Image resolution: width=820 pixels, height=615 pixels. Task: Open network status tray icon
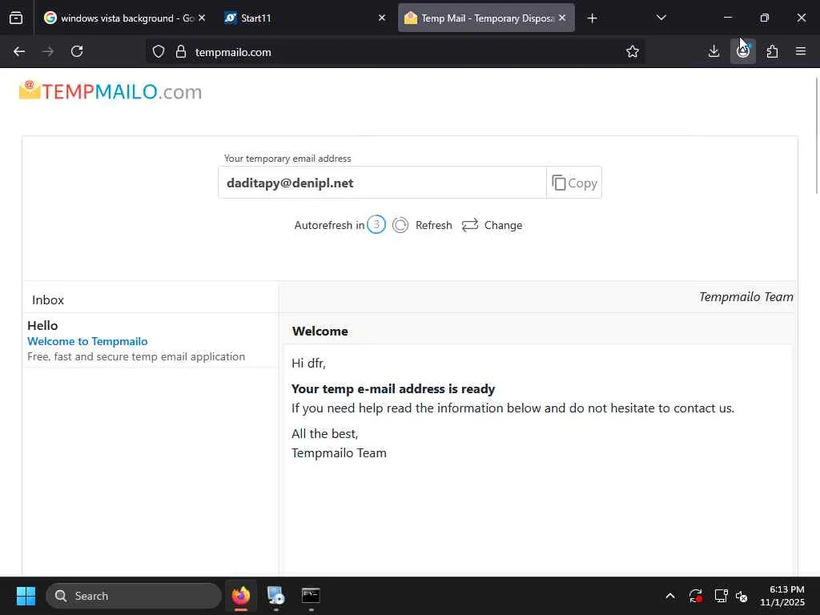click(x=722, y=596)
